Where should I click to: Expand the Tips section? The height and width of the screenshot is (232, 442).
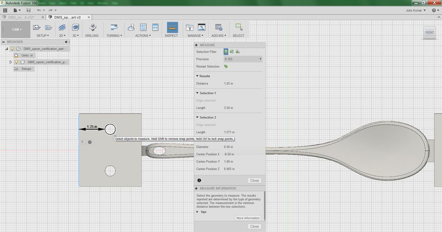click(x=201, y=212)
